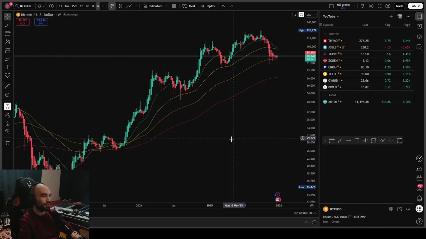Open the indicator templates grid icon
Screen dimensions: 426x239
[x=174, y=6]
